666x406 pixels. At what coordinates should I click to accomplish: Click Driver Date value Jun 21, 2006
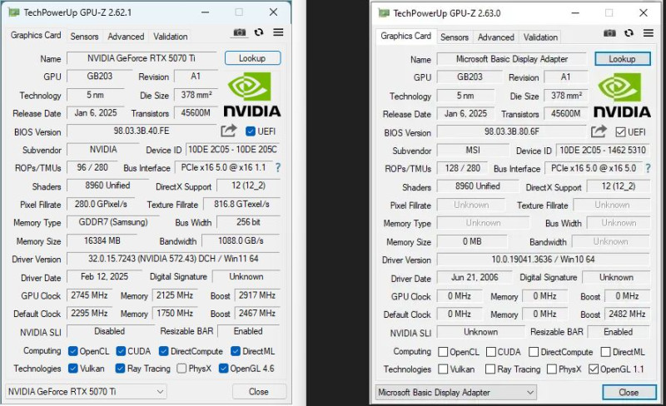point(475,277)
